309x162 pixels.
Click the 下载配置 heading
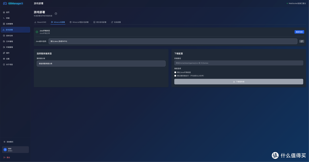click(x=179, y=53)
